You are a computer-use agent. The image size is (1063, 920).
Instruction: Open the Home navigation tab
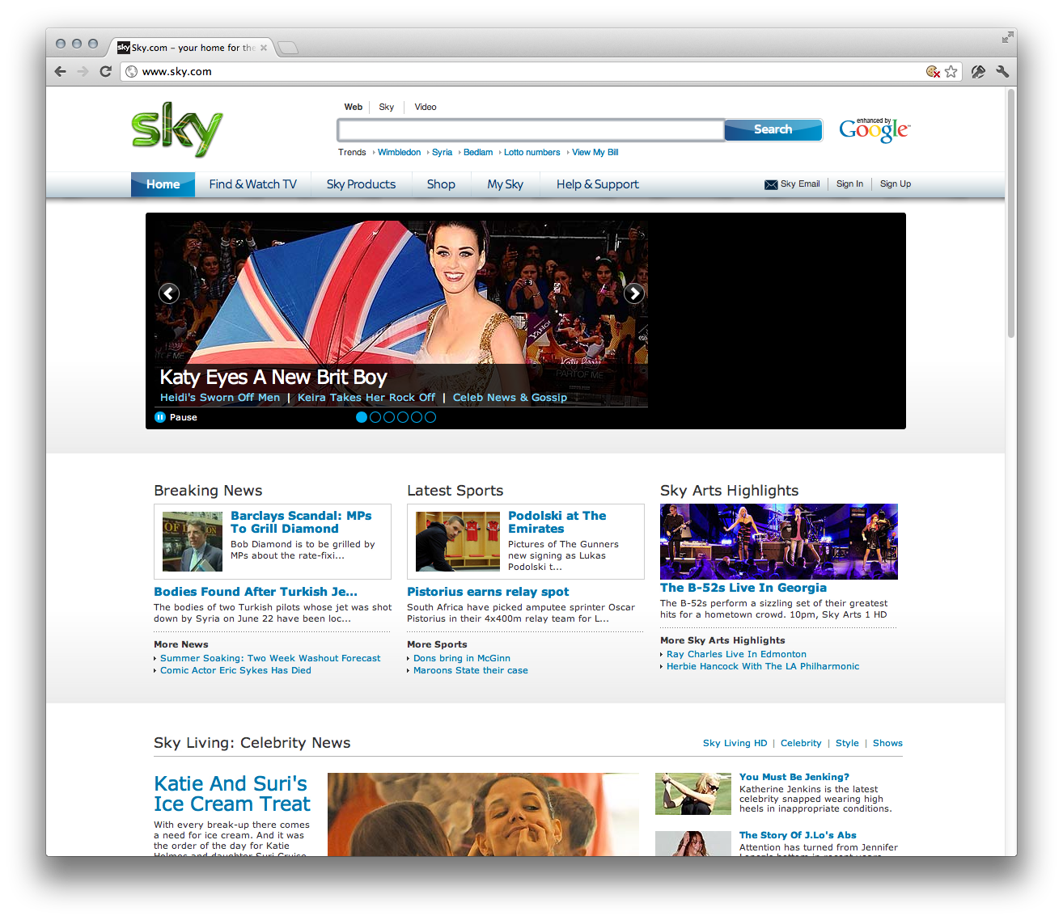[163, 184]
